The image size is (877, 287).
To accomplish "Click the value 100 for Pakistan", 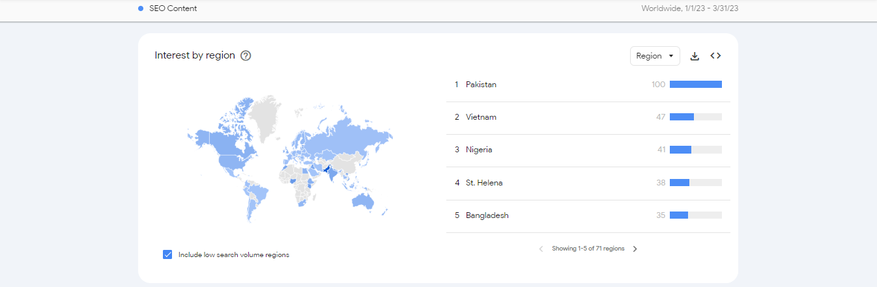I will tap(658, 85).
